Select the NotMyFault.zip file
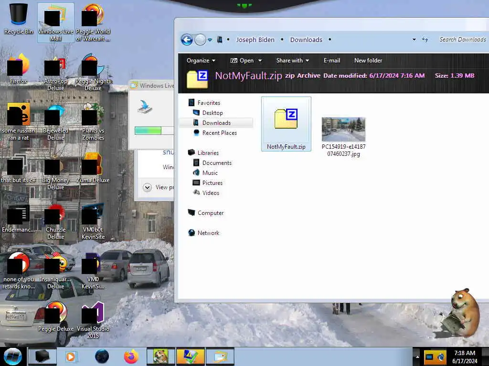 click(x=286, y=124)
